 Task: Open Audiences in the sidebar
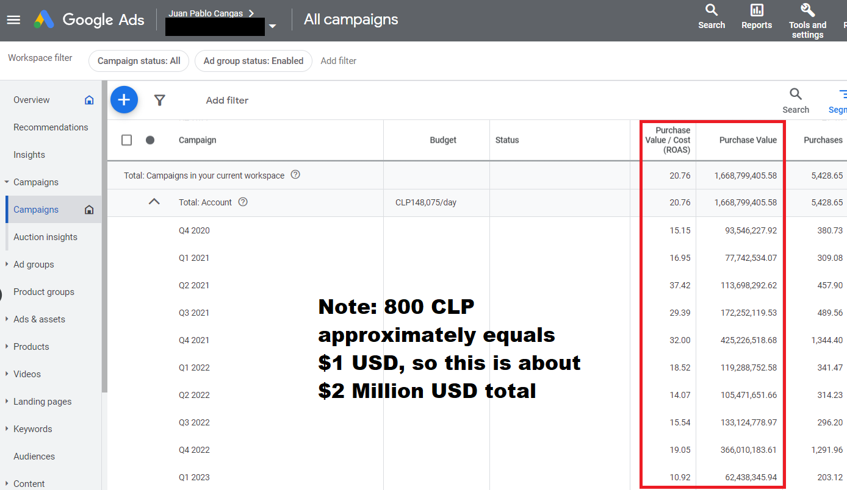(34, 456)
